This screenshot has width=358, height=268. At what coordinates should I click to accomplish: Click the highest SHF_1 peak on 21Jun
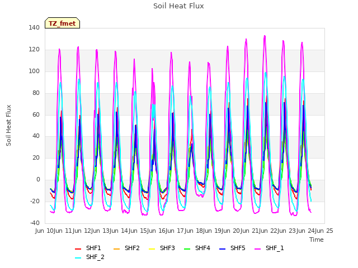(x=265, y=36)
